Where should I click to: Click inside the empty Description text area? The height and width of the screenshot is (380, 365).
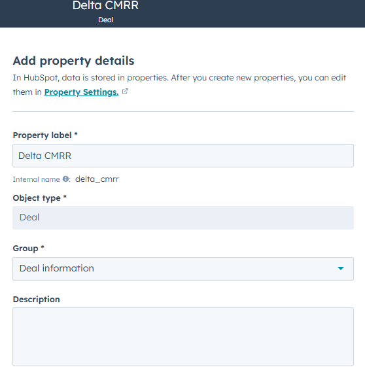[x=183, y=337]
